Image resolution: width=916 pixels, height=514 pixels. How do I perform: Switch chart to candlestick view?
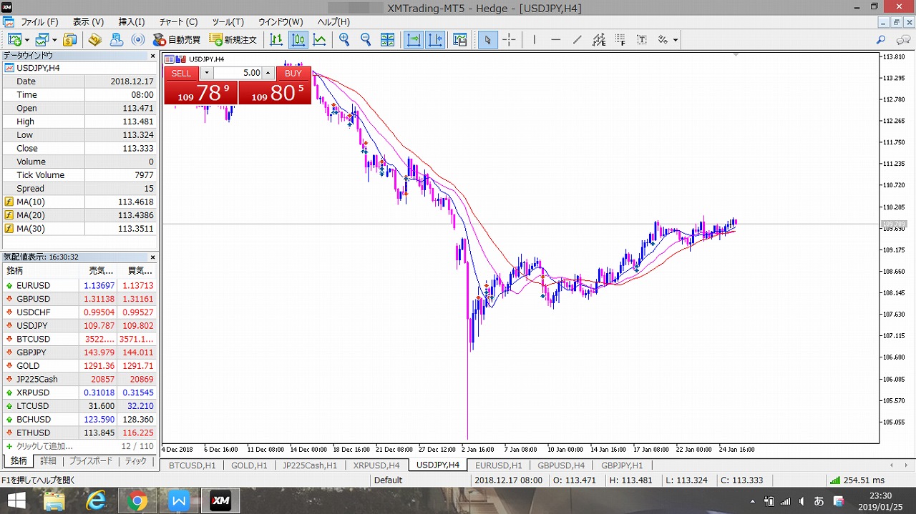pyautogui.click(x=298, y=40)
